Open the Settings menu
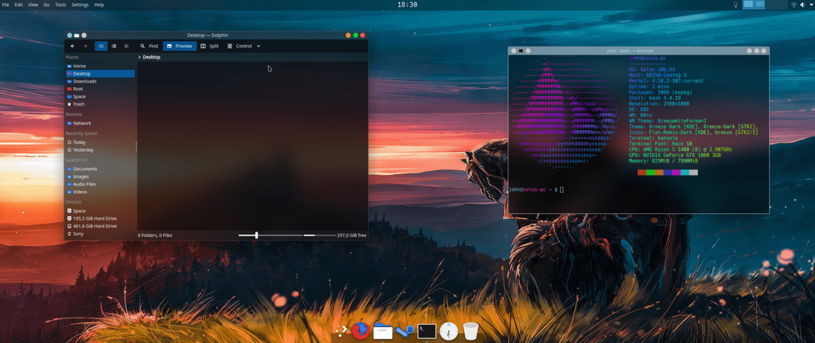 (80, 4)
